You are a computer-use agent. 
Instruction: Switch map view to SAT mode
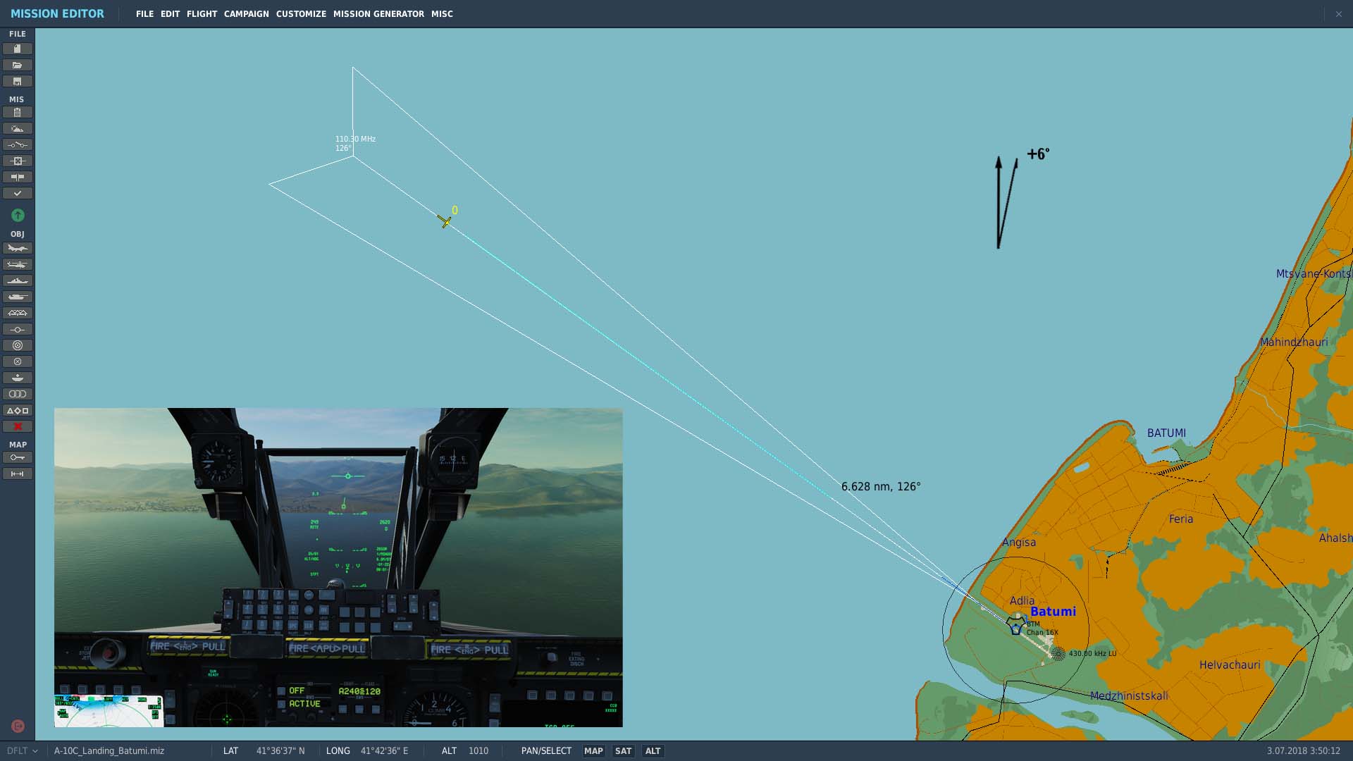pyautogui.click(x=623, y=751)
